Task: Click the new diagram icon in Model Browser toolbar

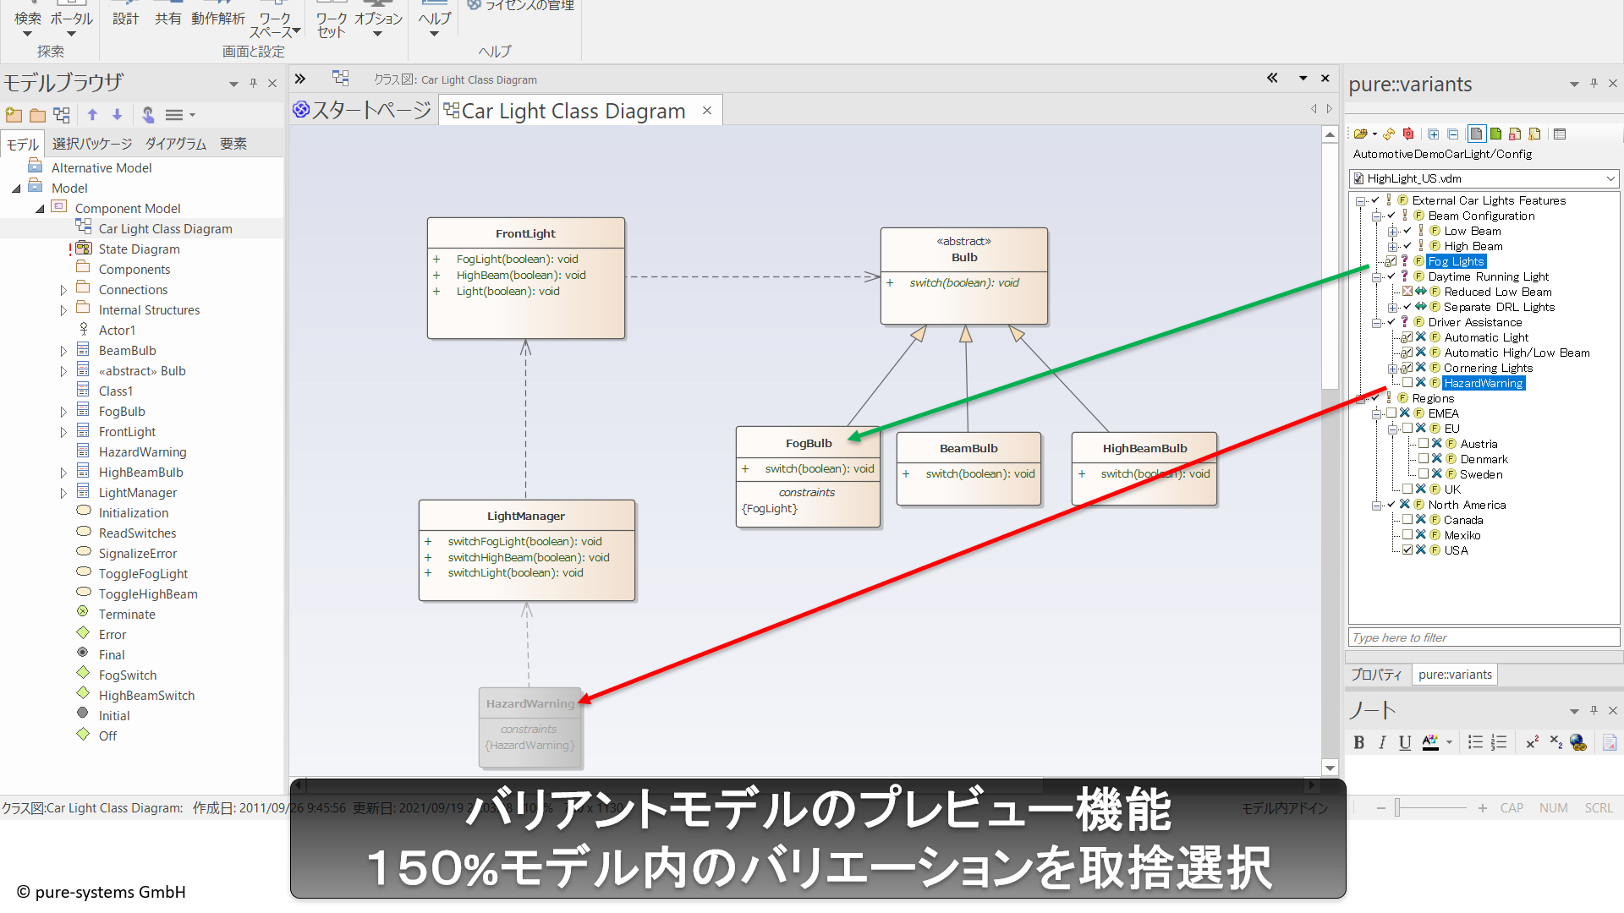Action: tap(62, 115)
